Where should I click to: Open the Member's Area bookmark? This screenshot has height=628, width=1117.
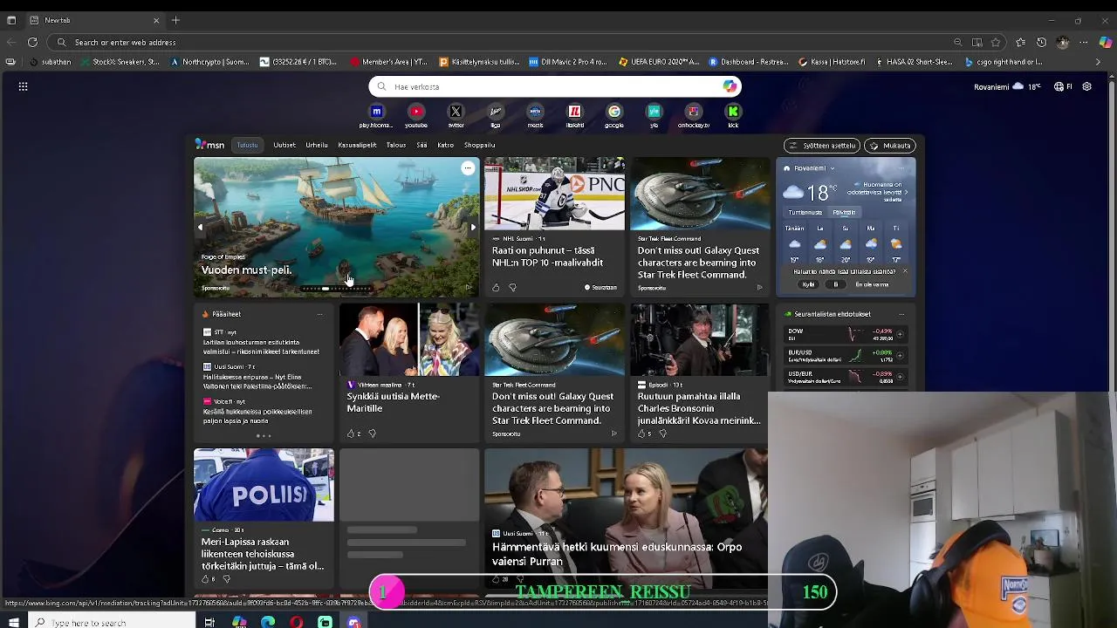tap(388, 62)
